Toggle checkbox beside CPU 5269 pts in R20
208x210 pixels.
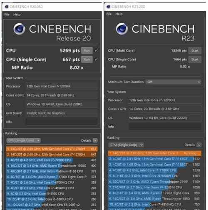click(96, 50)
